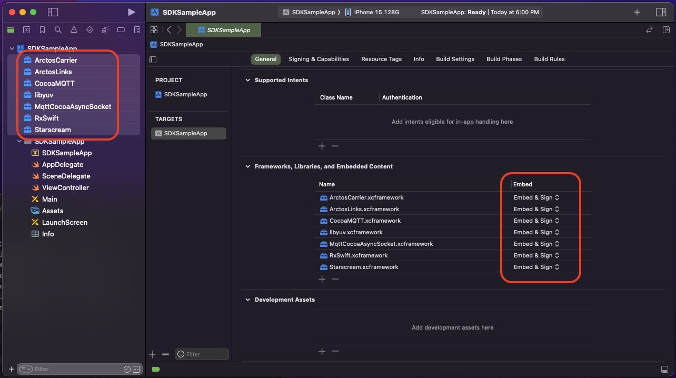Collapse the Supported Intents section

pos(248,81)
